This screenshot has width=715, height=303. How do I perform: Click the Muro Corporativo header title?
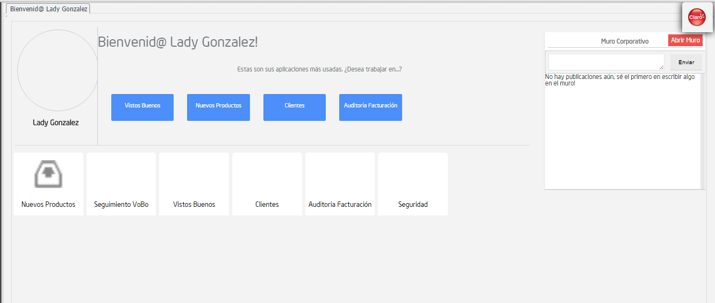[x=624, y=41]
